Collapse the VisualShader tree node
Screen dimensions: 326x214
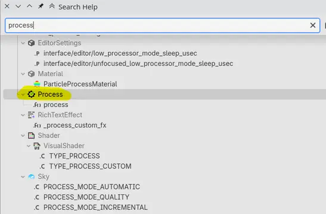coord(29,146)
